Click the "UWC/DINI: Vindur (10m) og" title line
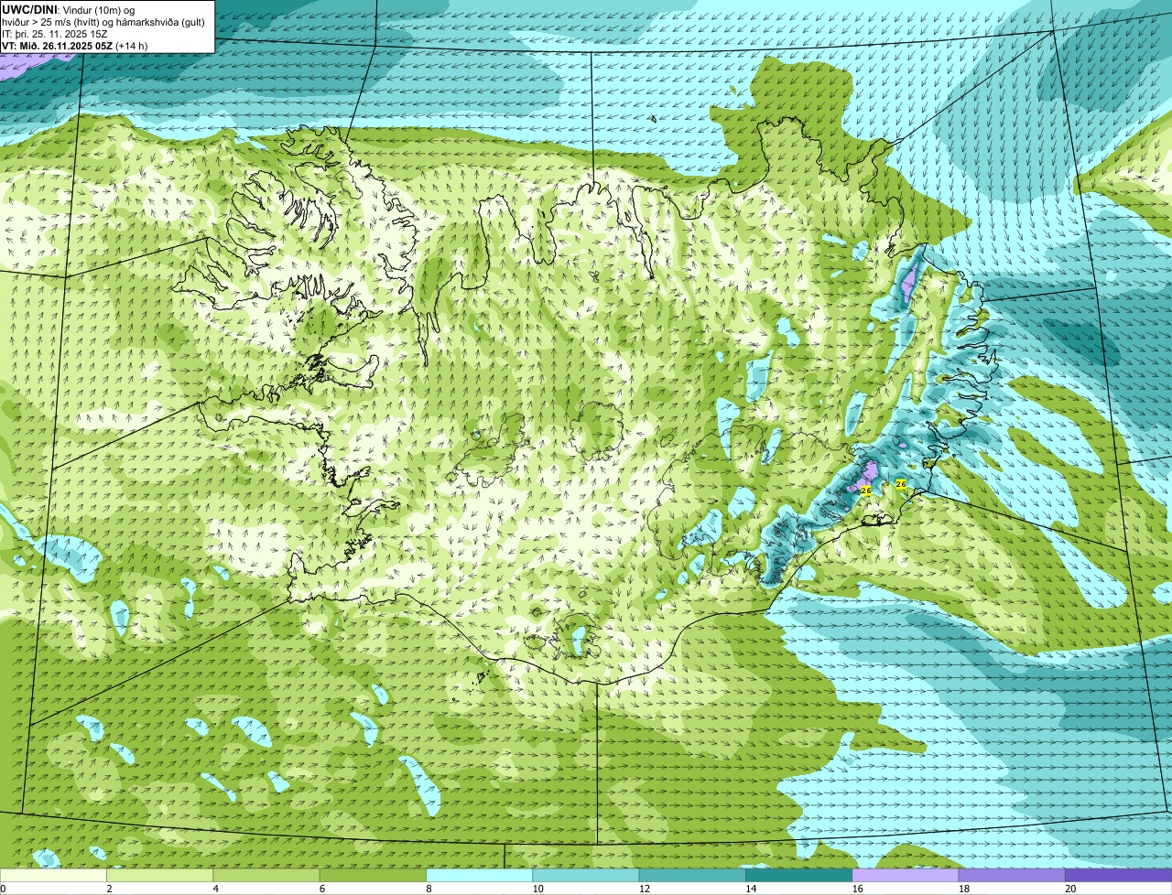 tap(69, 9)
